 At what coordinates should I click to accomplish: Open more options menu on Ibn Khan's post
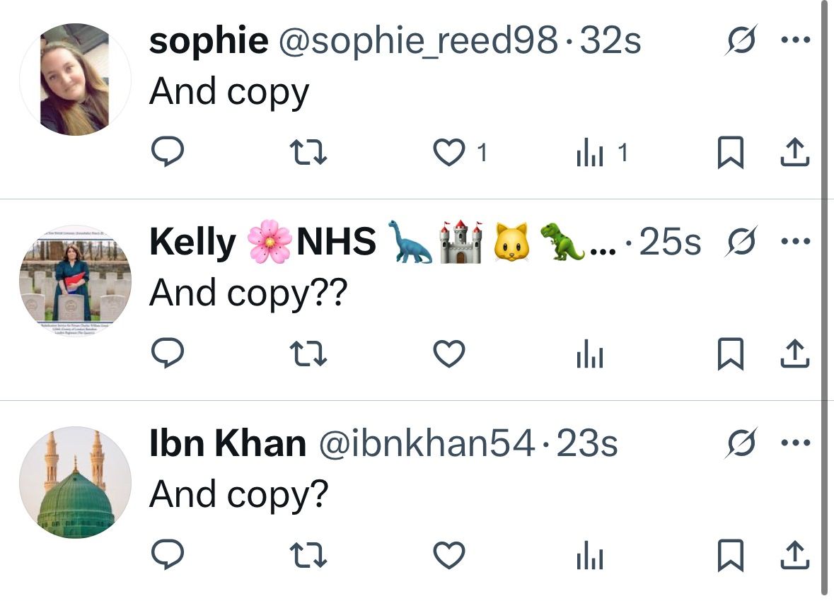click(794, 443)
